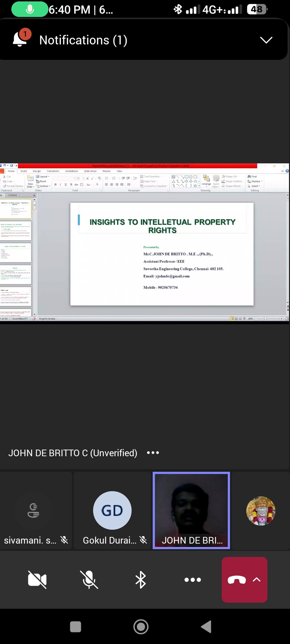Open the Bluetooth audio device selector
290x644 pixels.
coord(141,580)
